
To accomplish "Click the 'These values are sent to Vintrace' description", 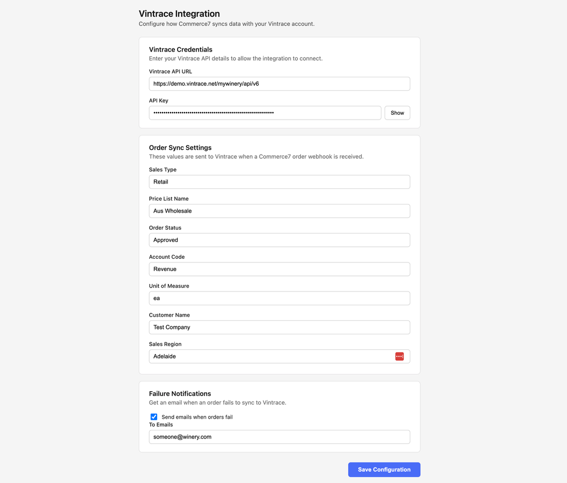I will point(256,157).
